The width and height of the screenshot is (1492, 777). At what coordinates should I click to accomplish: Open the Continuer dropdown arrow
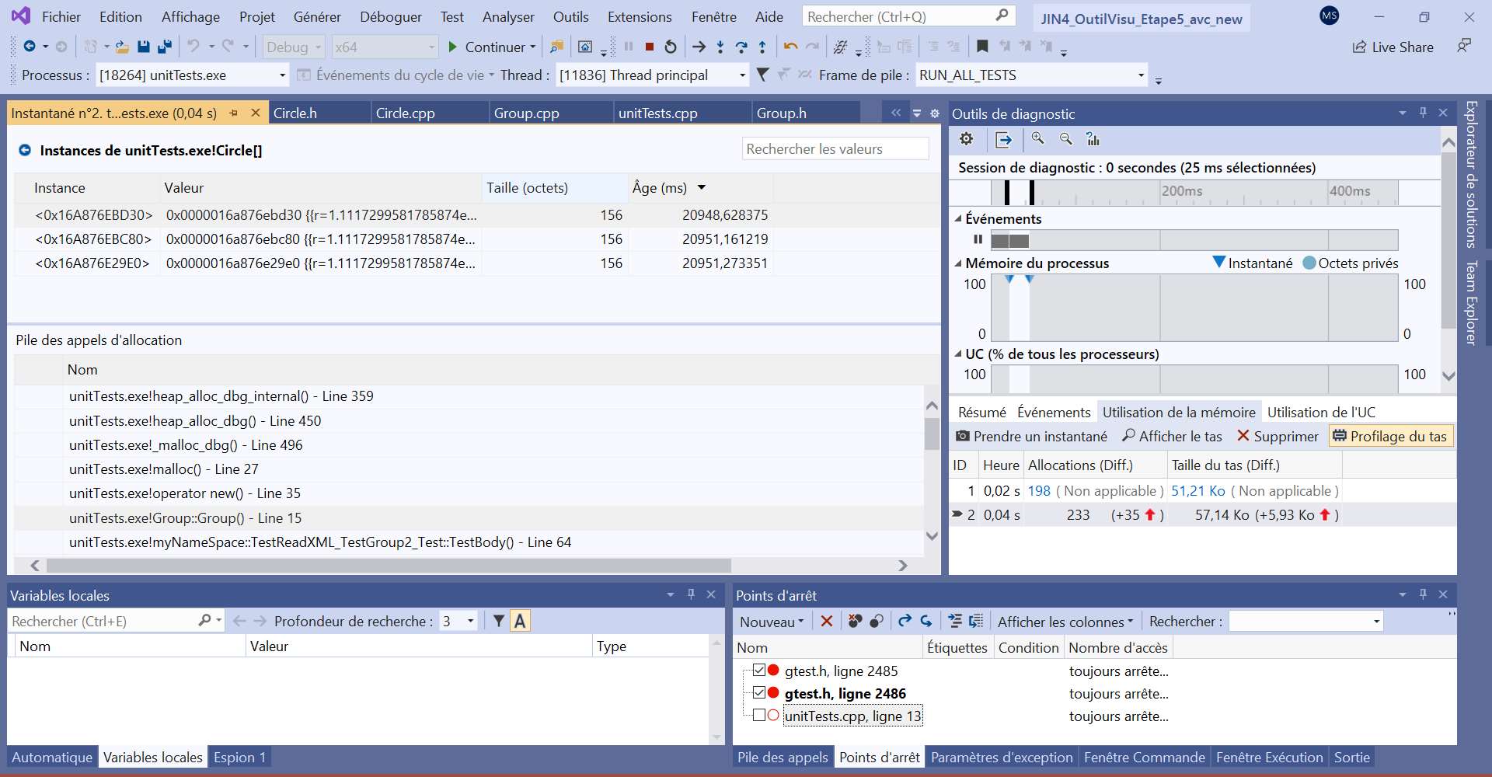click(533, 47)
